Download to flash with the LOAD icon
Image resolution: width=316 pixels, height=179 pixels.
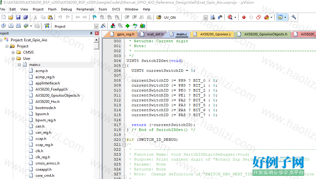47,26
